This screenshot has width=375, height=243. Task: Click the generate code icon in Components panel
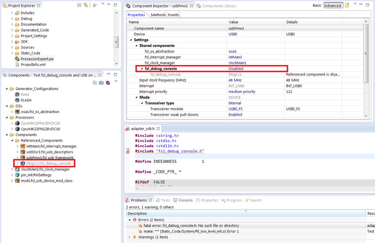(109, 83)
